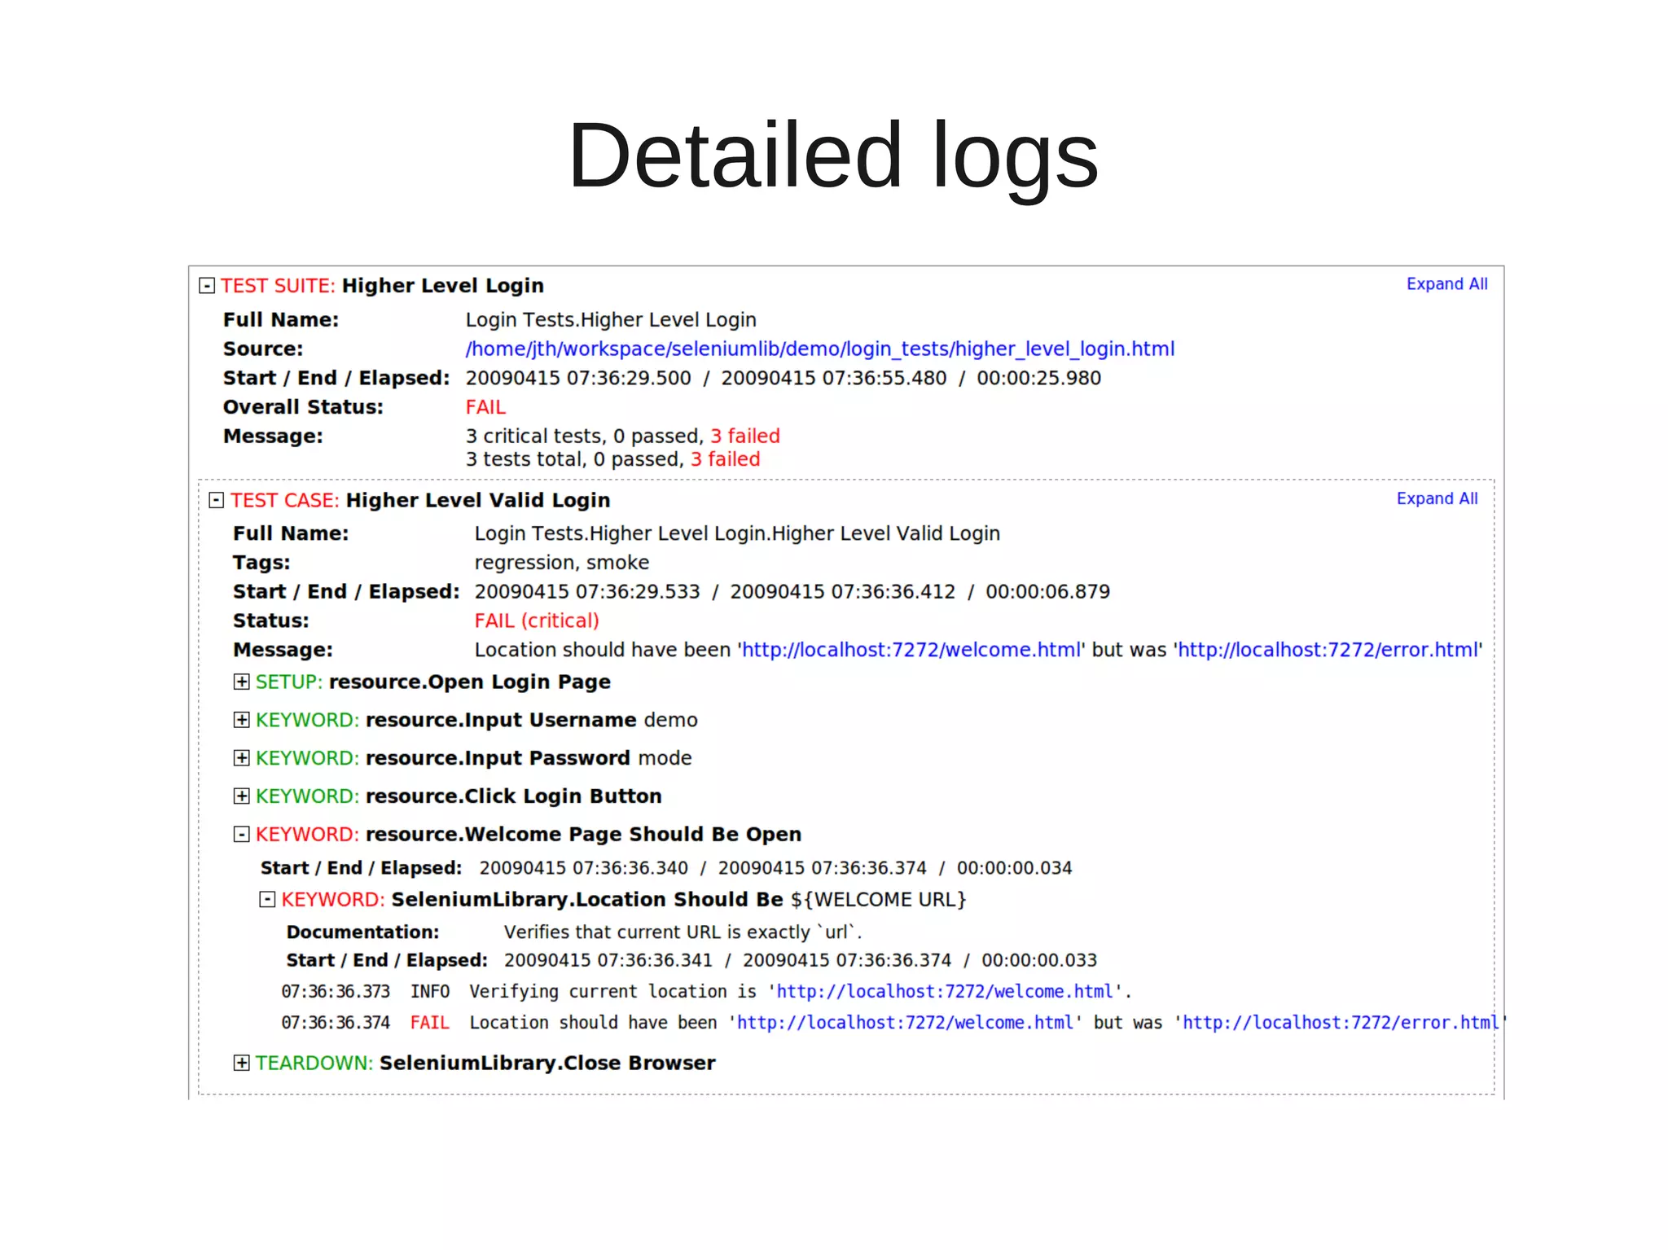Click the suite Overall Status value FAIL
The height and width of the screenshot is (1250, 1668).
485,407
